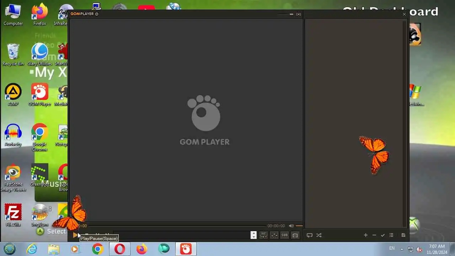Open Firefox desktop shortcut

[x=39, y=15]
